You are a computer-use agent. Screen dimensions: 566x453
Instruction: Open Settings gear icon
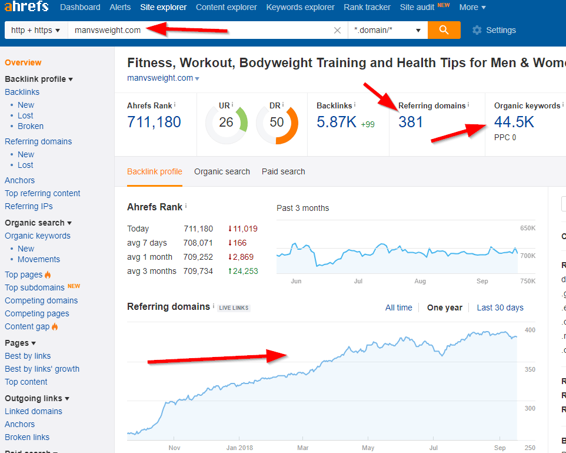click(x=477, y=30)
